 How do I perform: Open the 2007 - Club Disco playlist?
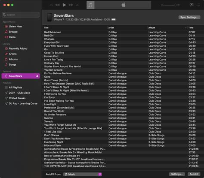coord(19,93)
